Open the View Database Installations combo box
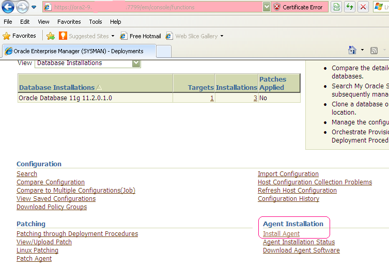This screenshot has height=268, width=389. coord(88,63)
